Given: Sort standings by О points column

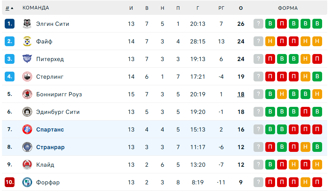Looking at the screenshot, I should (241, 8).
